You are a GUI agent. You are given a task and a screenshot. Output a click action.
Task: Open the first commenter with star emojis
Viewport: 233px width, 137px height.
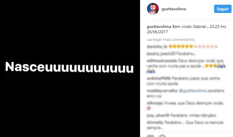(x=157, y=47)
